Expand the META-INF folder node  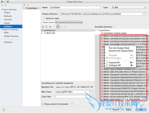(42, 33)
